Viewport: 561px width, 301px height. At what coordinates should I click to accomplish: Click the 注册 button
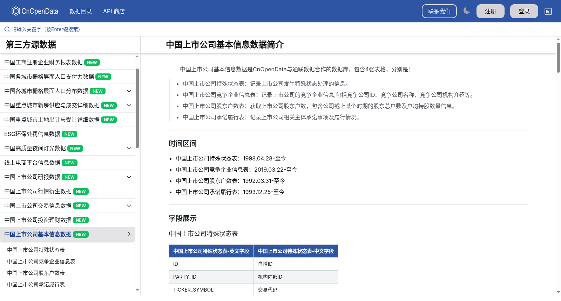pos(491,11)
